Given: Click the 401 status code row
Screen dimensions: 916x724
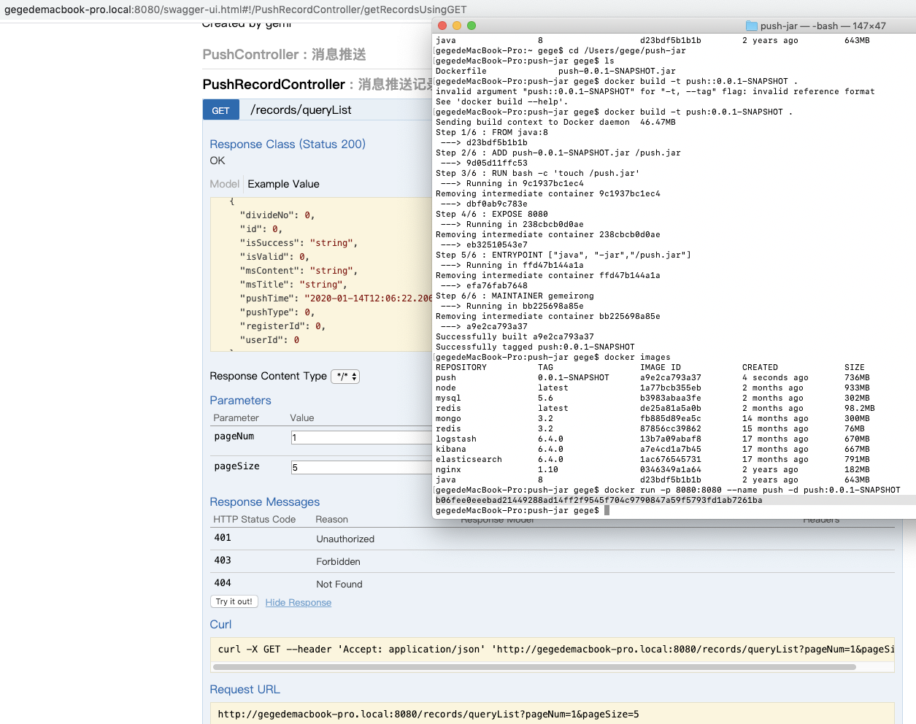Looking at the screenshot, I should click(x=553, y=539).
